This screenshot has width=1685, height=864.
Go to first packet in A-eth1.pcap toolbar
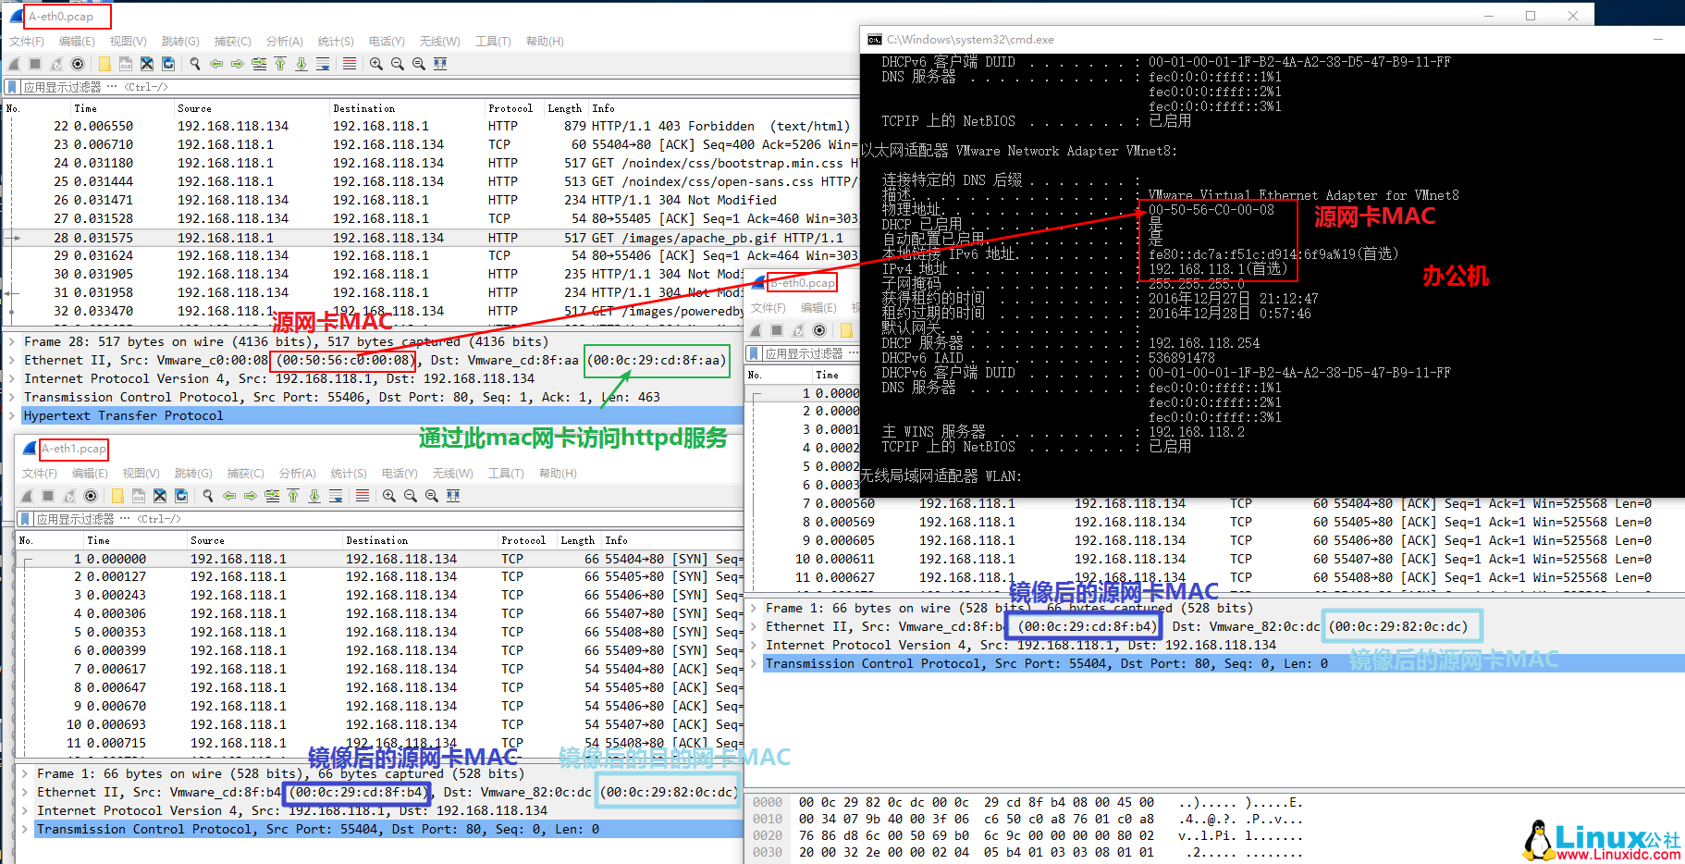[293, 496]
